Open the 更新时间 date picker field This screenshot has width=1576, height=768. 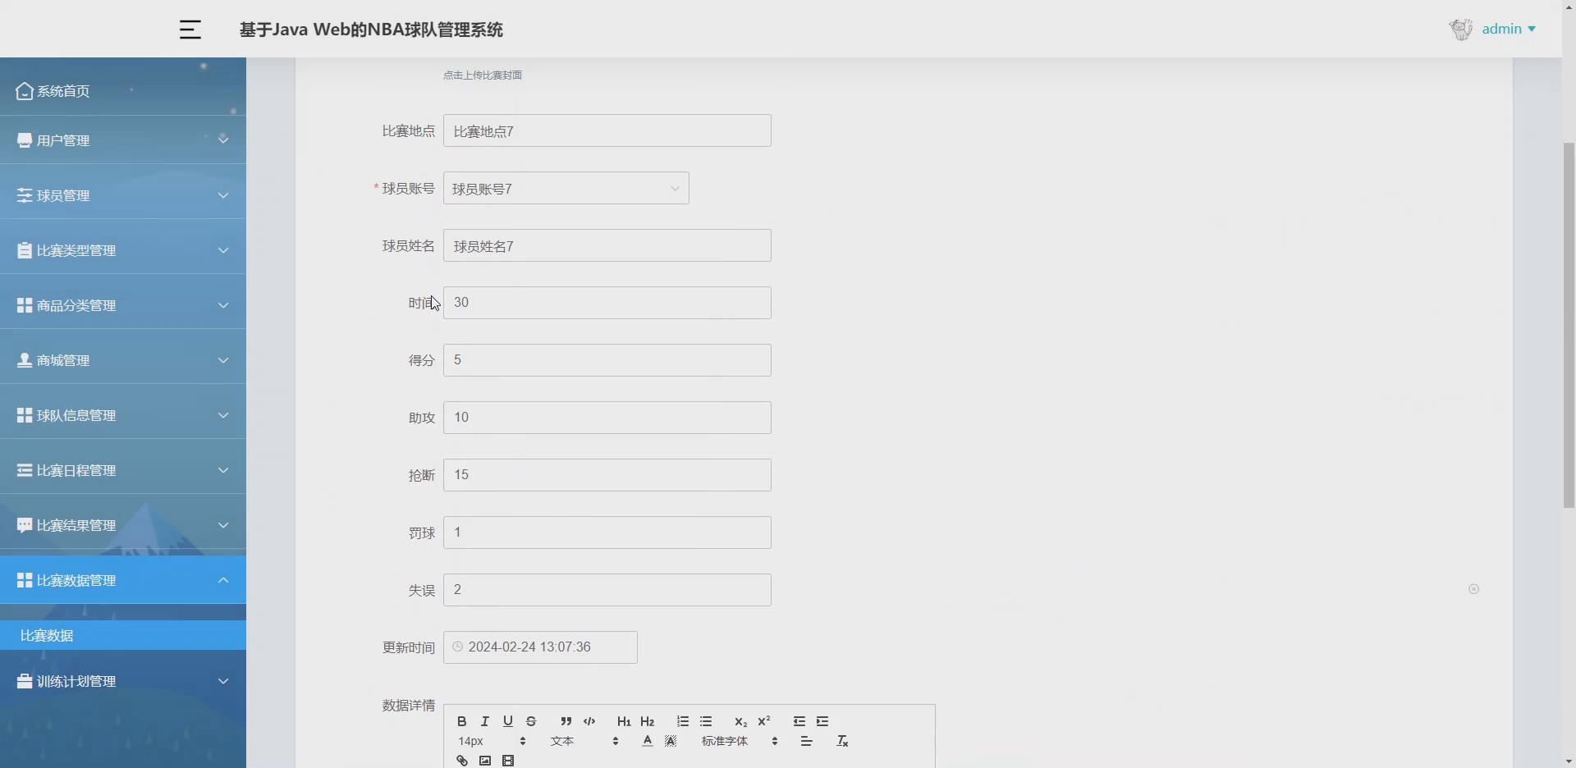540,647
